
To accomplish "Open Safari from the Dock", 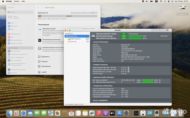I will (23, 113).
